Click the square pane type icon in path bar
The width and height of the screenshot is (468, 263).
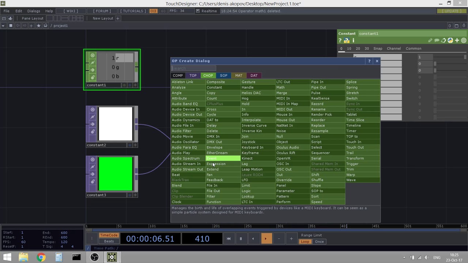[11, 26]
